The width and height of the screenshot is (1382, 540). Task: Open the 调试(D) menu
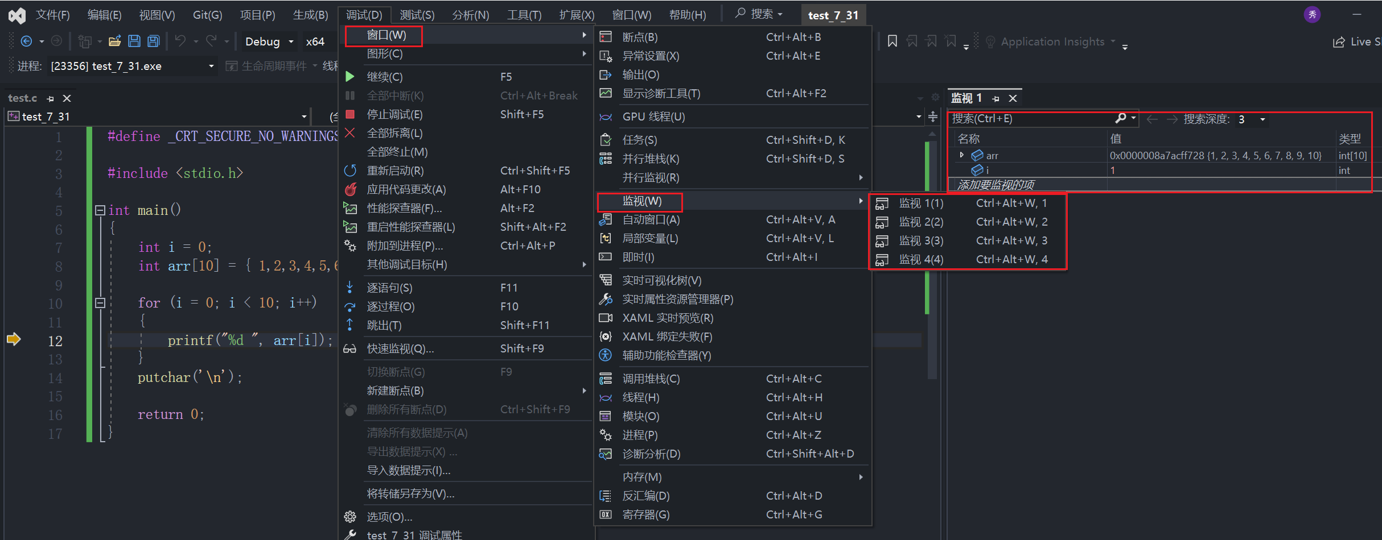(364, 15)
